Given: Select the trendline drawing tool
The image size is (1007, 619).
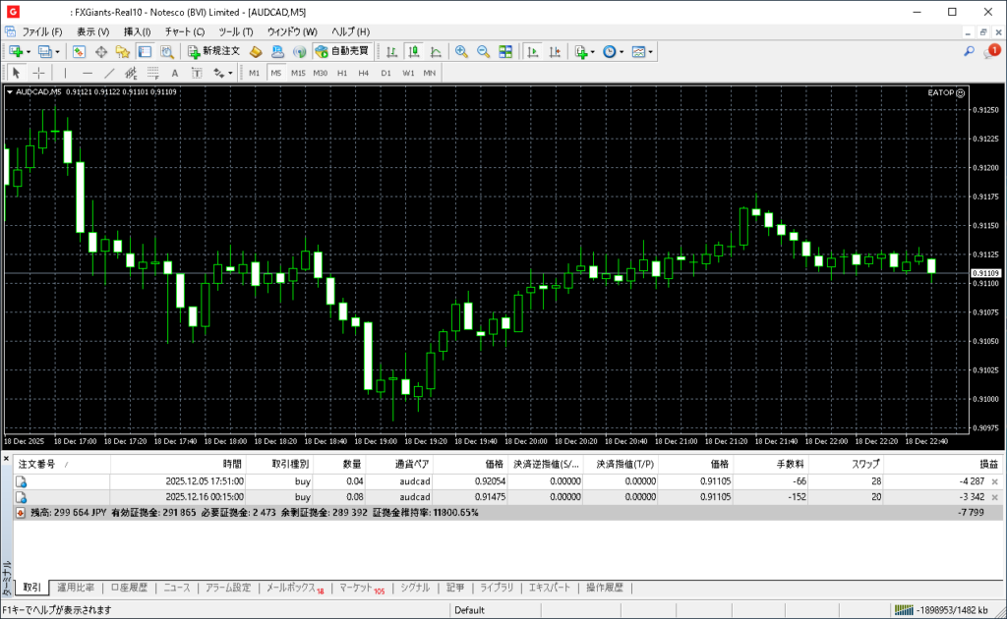Looking at the screenshot, I should coord(109,73).
